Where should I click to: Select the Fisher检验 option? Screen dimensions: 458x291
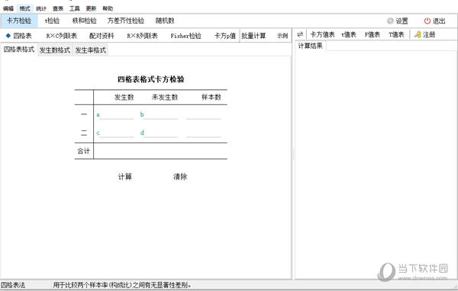tap(185, 36)
